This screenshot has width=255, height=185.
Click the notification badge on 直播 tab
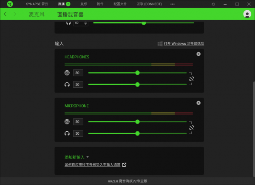(68, 4)
